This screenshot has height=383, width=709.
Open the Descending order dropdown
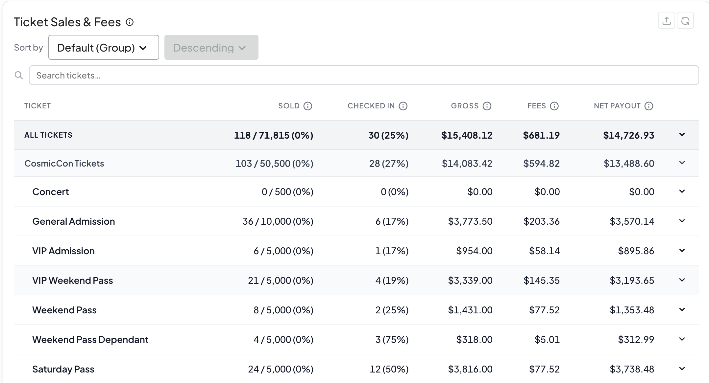211,48
